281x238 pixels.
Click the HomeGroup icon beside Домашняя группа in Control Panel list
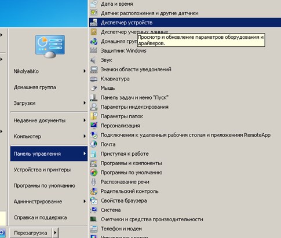click(94, 41)
